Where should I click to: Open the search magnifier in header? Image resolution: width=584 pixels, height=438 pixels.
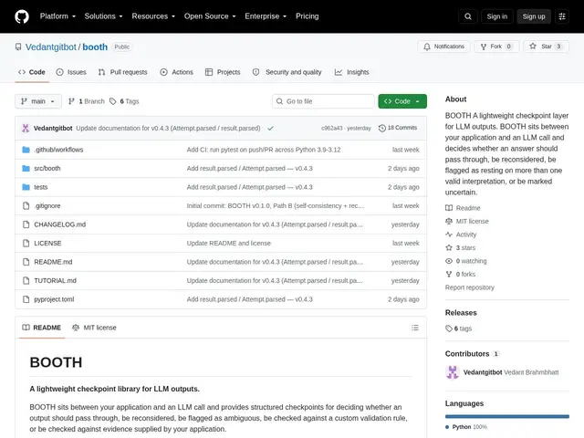click(468, 16)
